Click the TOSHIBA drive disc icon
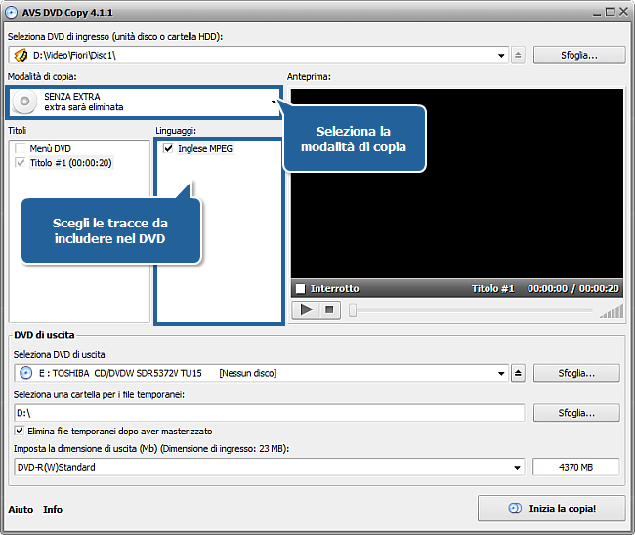Screen dimensions: 635x535 tap(26, 373)
